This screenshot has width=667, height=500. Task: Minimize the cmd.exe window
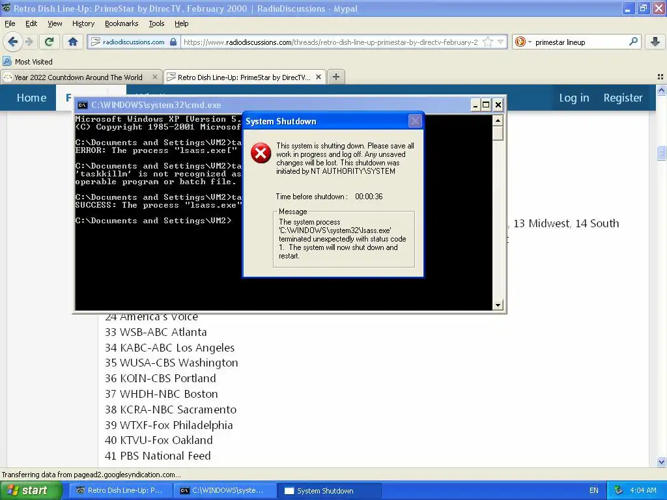475,105
